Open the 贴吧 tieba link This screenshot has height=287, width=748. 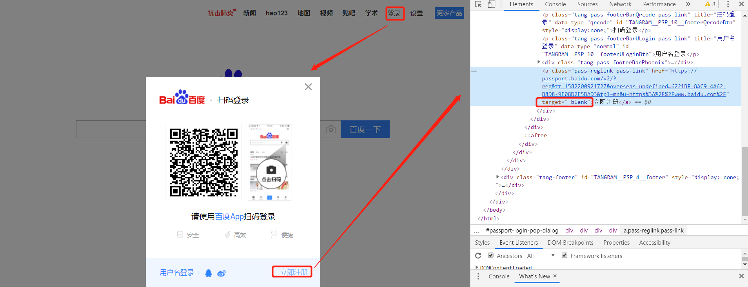coord(349,13)
